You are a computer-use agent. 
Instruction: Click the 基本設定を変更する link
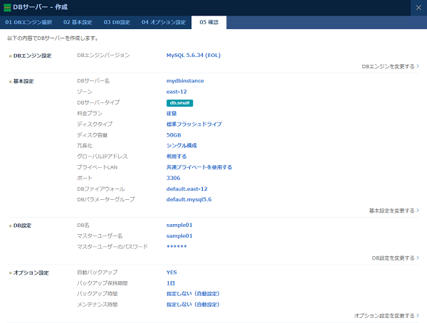(391, 211)
